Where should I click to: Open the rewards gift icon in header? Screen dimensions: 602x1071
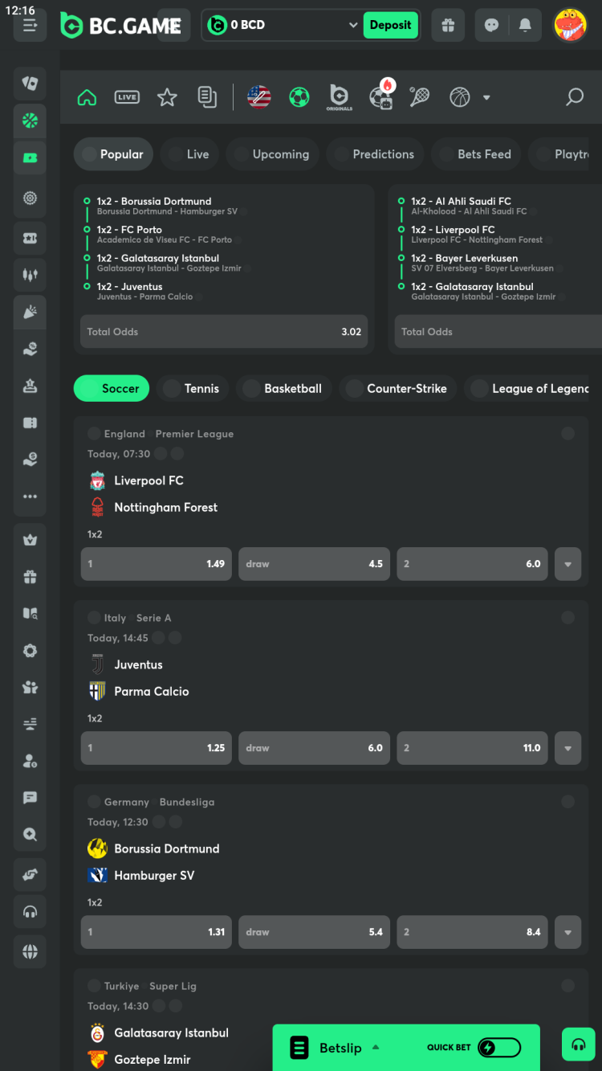448,25
